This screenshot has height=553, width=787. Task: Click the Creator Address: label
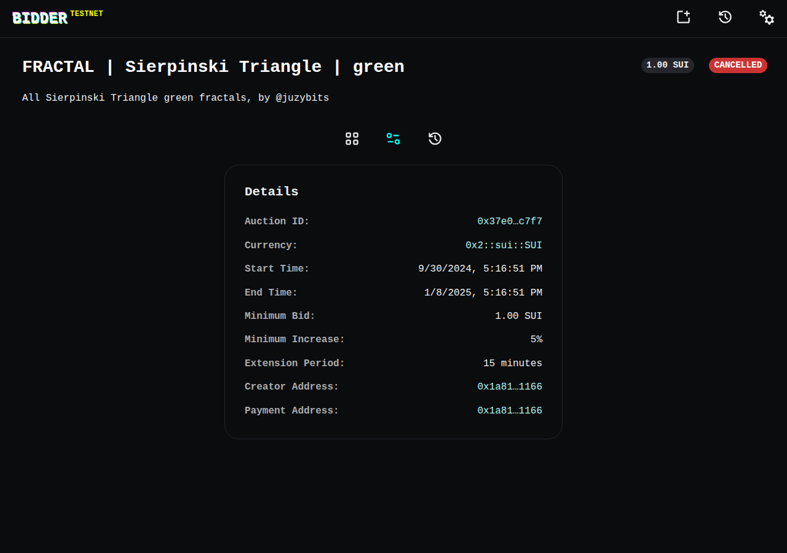(x=292, y=386)
